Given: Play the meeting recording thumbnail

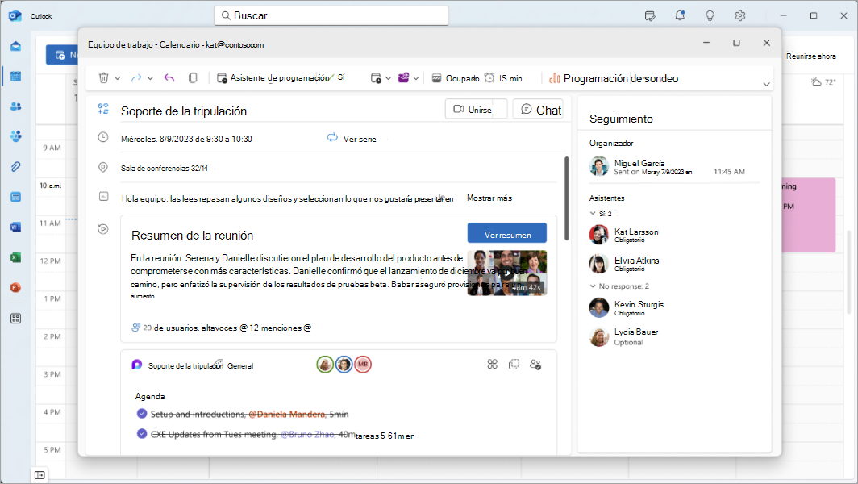Looking at the screenshot, I should coord(507,273).
